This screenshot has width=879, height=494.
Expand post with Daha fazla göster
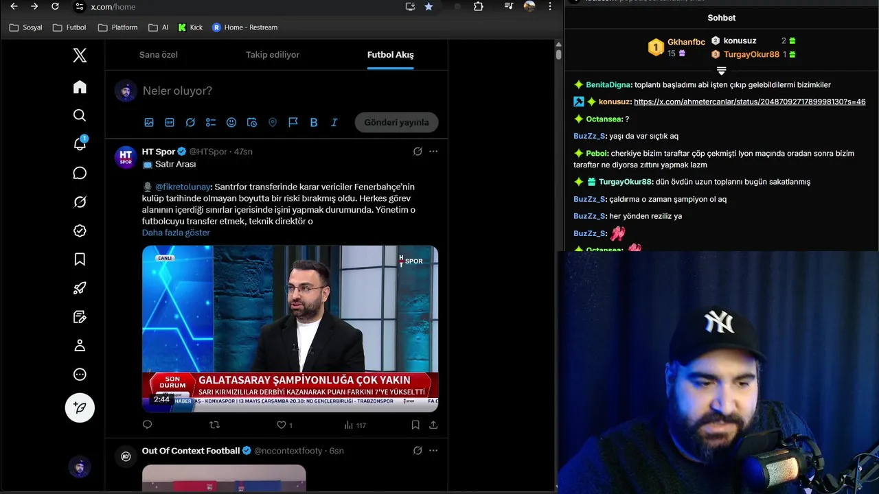[176, 233]
